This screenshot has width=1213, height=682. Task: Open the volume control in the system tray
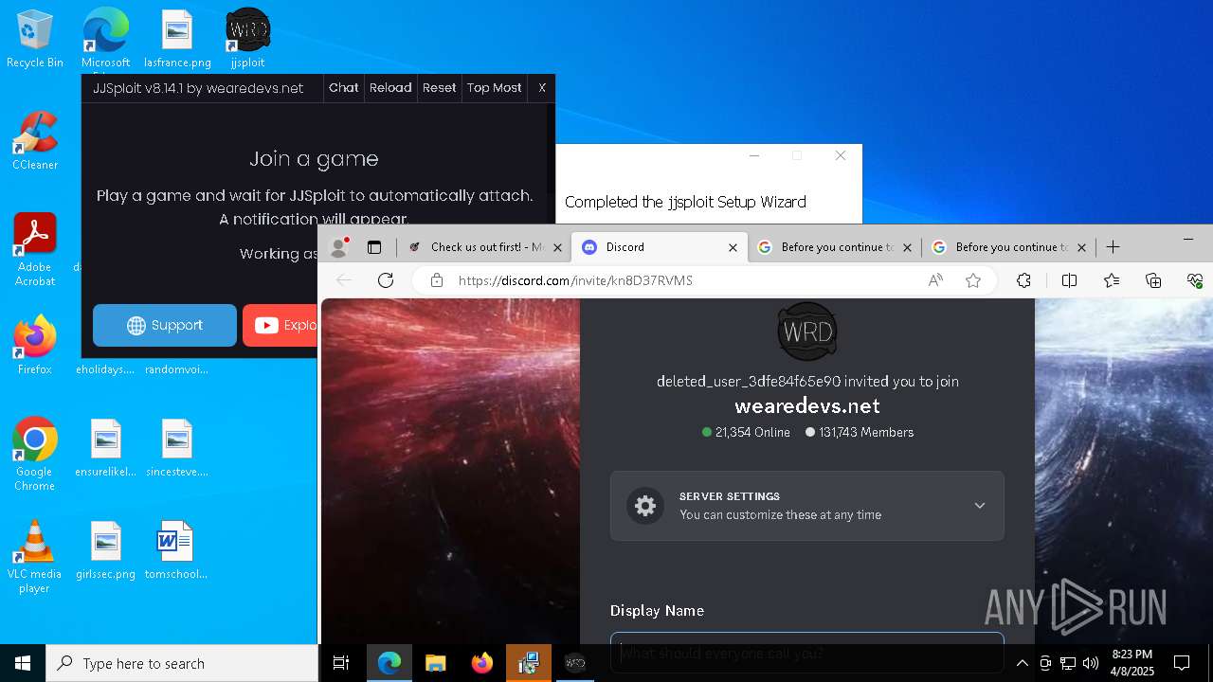tap(1091, 663)
